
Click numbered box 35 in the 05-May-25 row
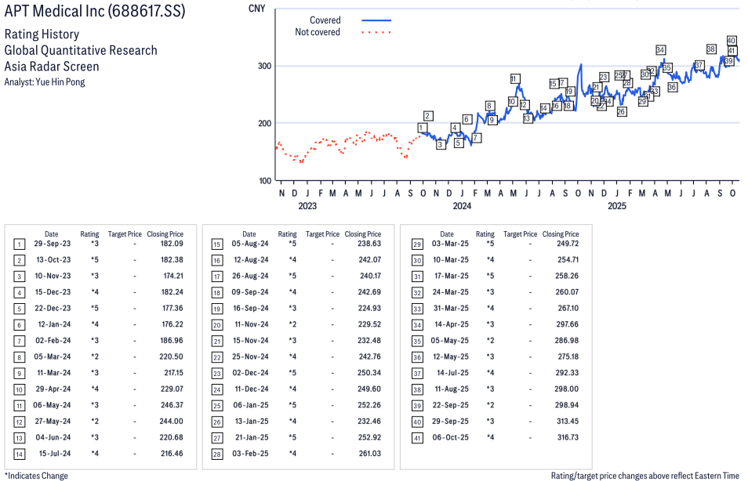point(417,341)
